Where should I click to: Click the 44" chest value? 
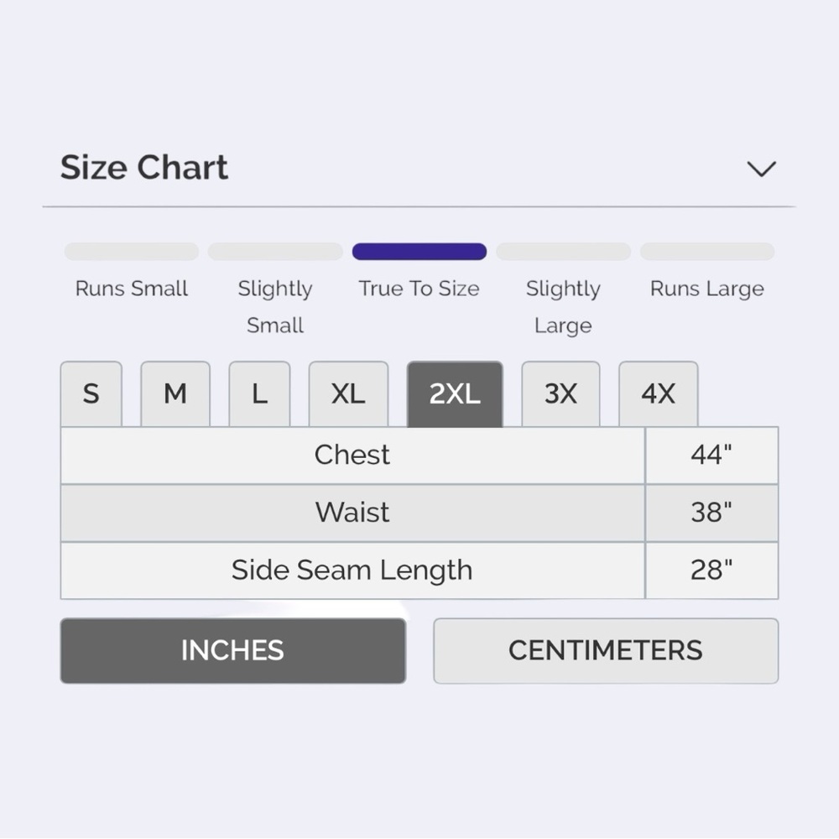(x=711, y=455)
